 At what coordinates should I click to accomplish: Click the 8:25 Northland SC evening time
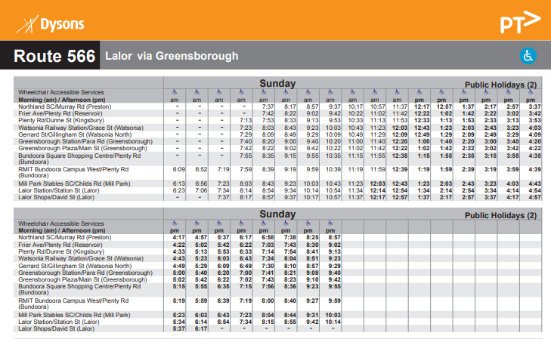click(x=312, y=238)
